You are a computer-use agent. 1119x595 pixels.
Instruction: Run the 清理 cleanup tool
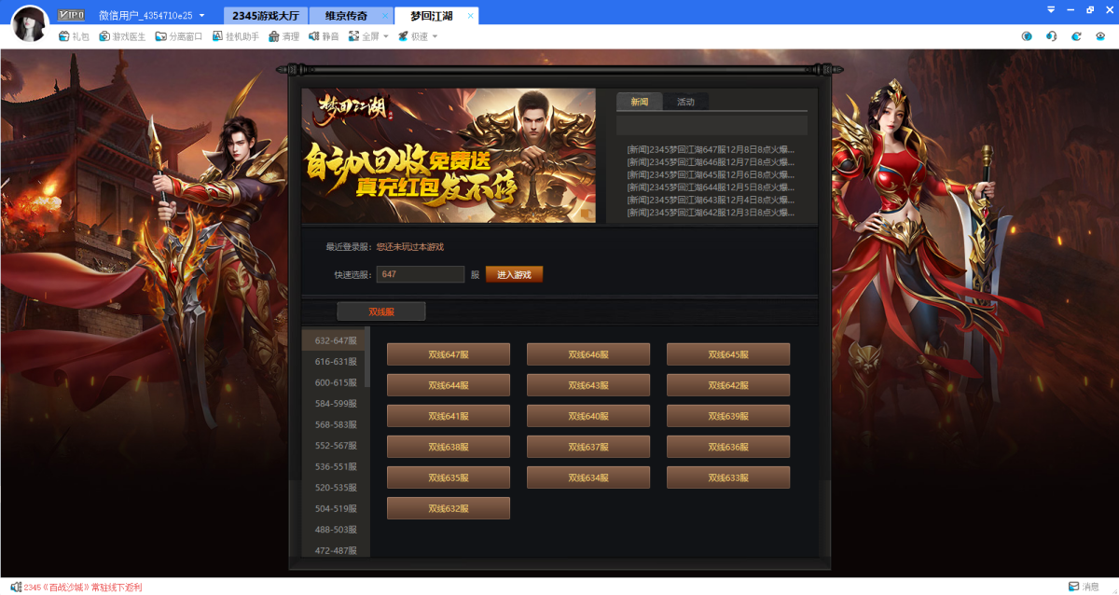[283, 36]
